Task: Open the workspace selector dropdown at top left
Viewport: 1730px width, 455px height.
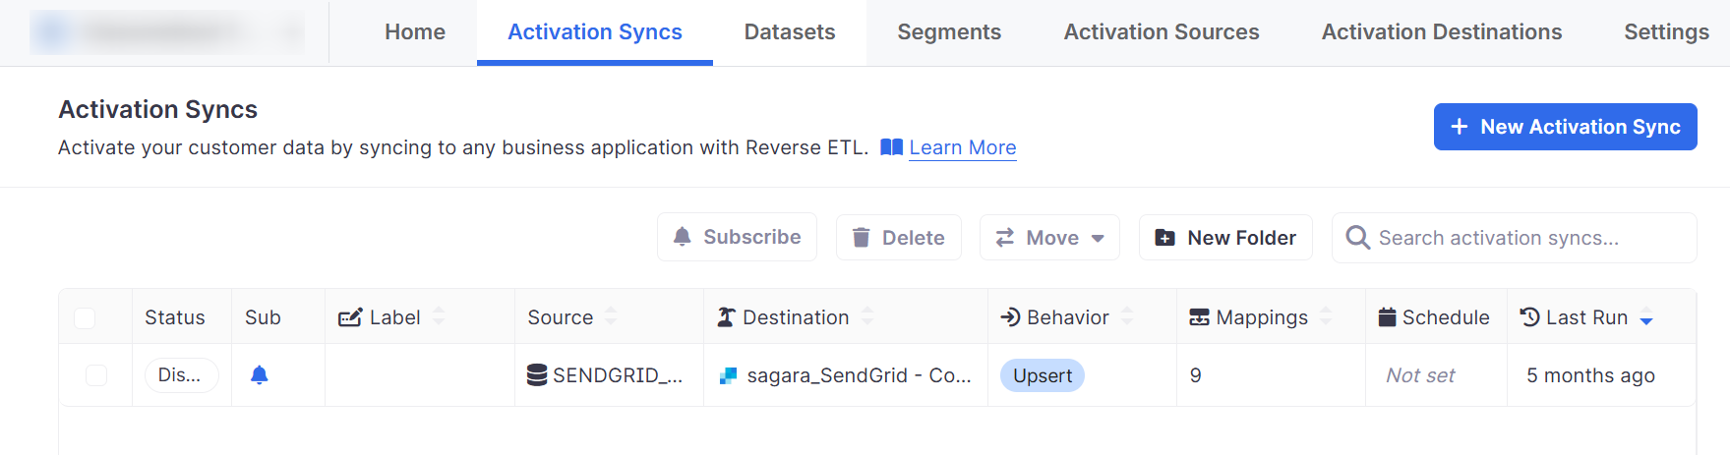Action: 167,32
